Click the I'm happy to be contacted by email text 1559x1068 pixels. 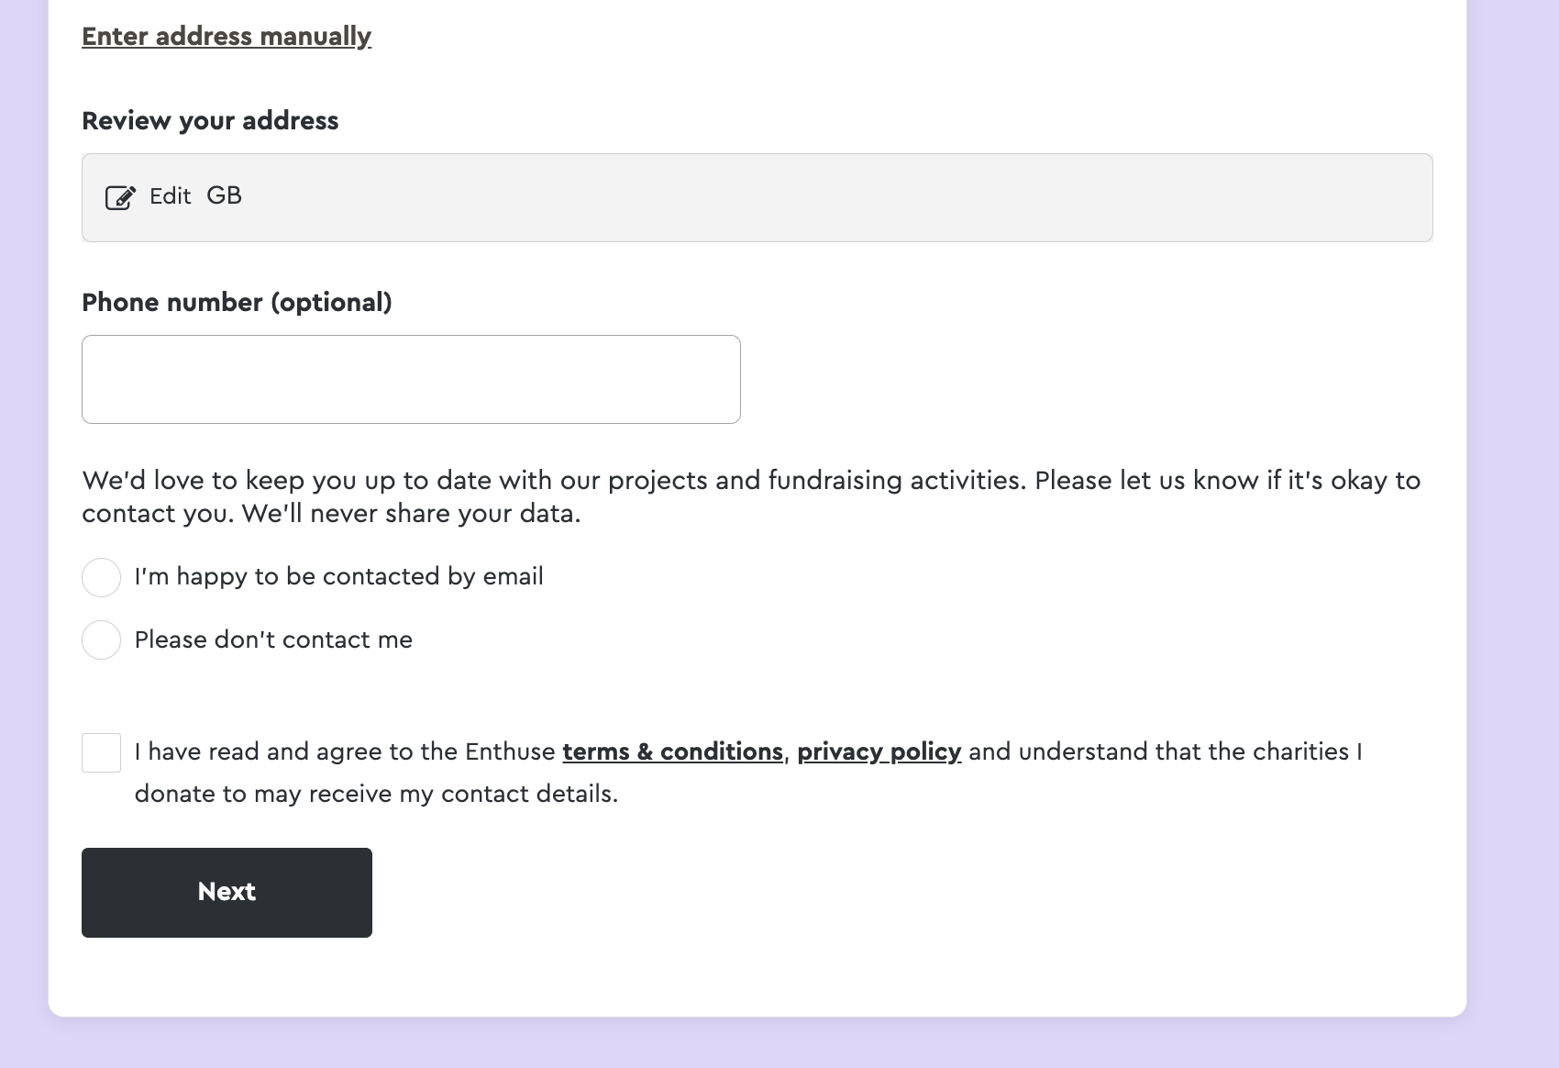tap(338, 576)
